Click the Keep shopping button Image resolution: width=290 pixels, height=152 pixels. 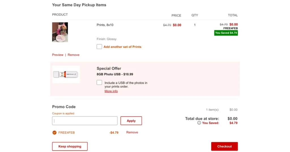click(x=70, y=146)
